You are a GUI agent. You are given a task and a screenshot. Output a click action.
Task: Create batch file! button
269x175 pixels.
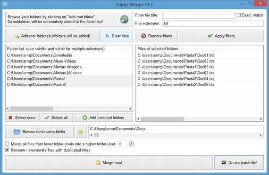(x=239, y=163)
